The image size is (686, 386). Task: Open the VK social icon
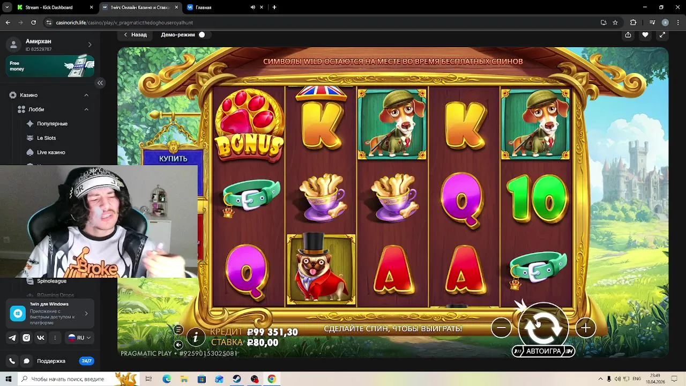point(41,338)
